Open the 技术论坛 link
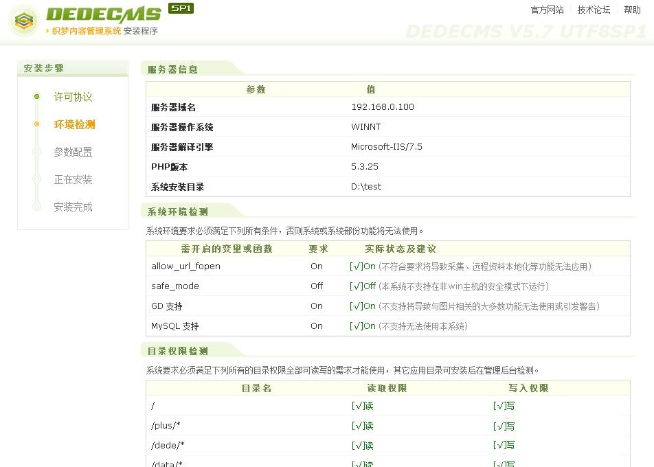The image size is (654, 467). pos(594,10)
